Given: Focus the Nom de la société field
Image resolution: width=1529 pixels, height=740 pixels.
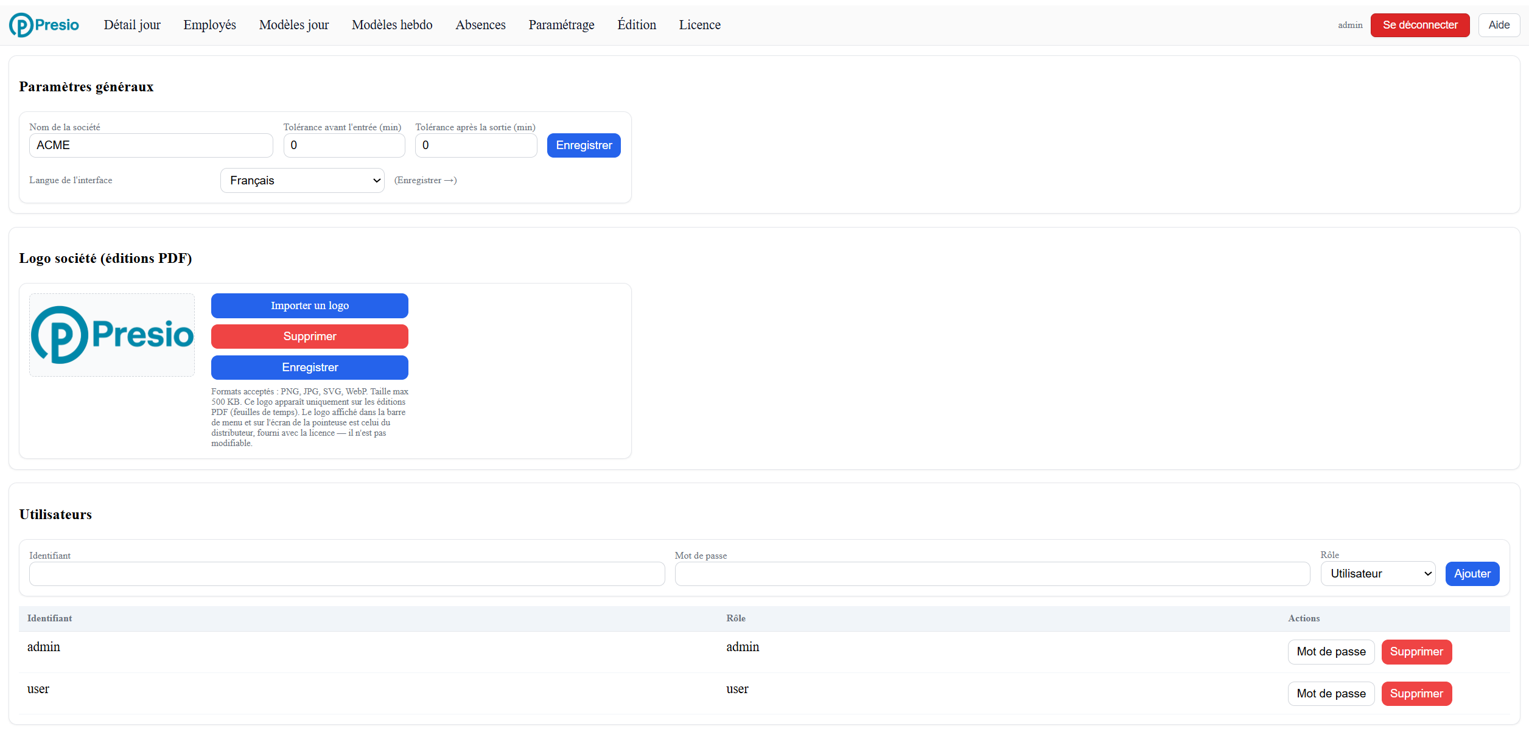Looking at the screenshot, I should 151,145.
